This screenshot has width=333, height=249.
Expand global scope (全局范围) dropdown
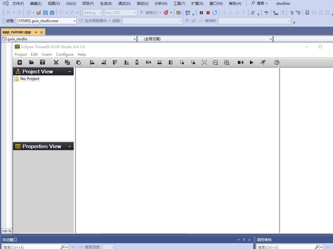(x=271, y=39)
